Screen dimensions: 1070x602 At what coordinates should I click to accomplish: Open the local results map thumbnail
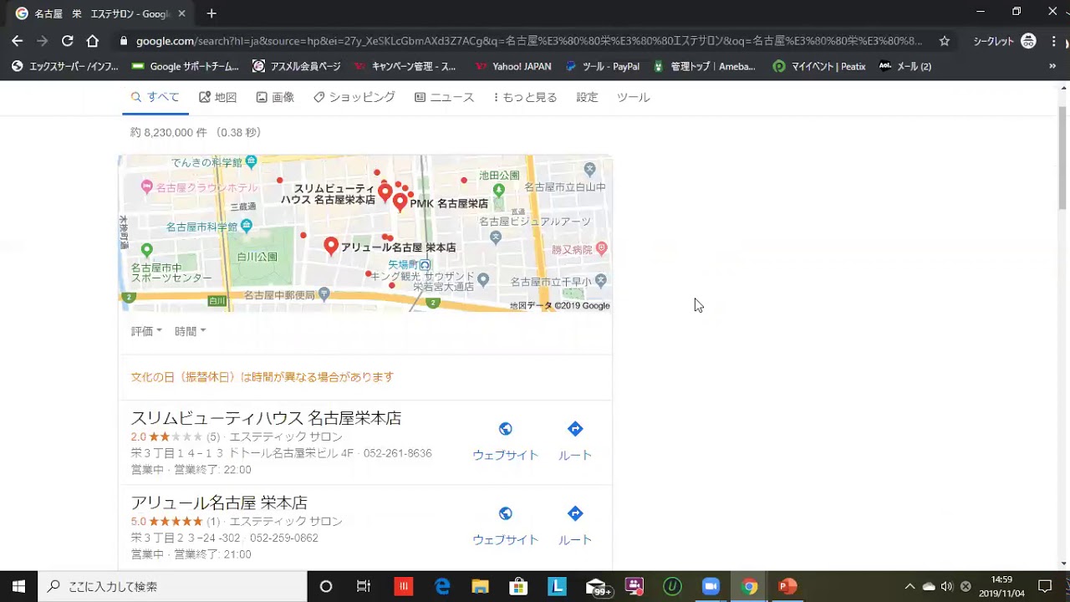(365, 233)
